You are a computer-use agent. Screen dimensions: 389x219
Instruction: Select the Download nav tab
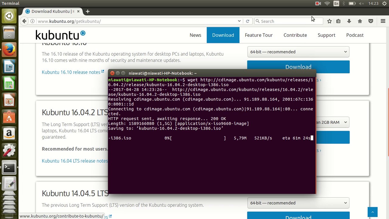click(223, 35)
